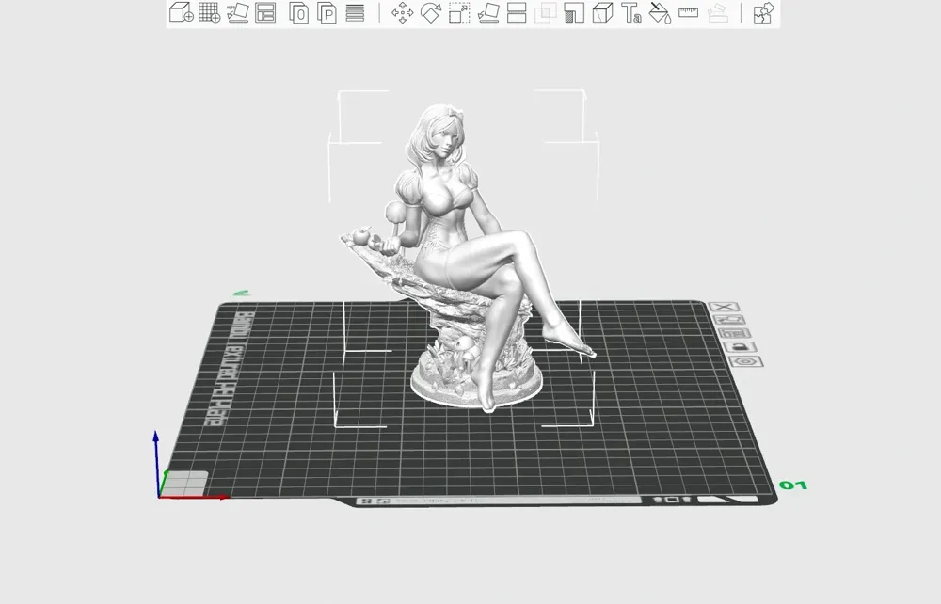Open the Cut tool
Image resolution: width=941 pixels, height=604 pixels.
click(x=517, y=12)
